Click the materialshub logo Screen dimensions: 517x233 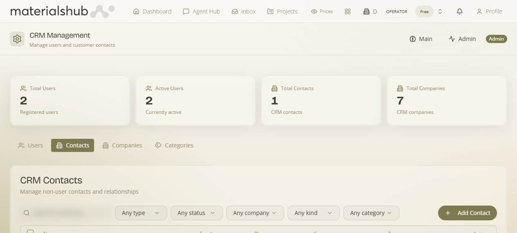point(62,11)
